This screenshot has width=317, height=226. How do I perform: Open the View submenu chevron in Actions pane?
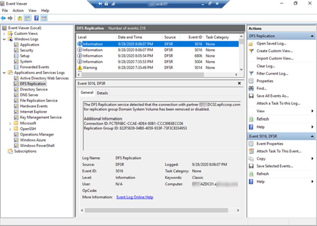[x=313, y=111]
